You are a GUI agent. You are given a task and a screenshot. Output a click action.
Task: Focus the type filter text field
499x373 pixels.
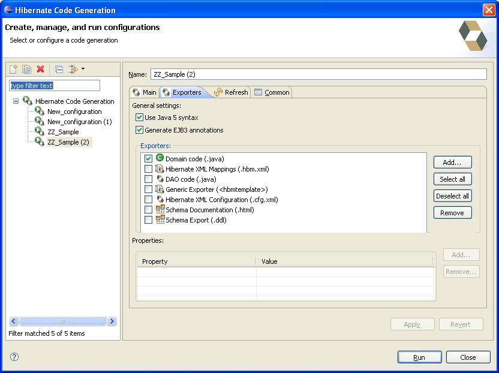click(x=55, y=86)
